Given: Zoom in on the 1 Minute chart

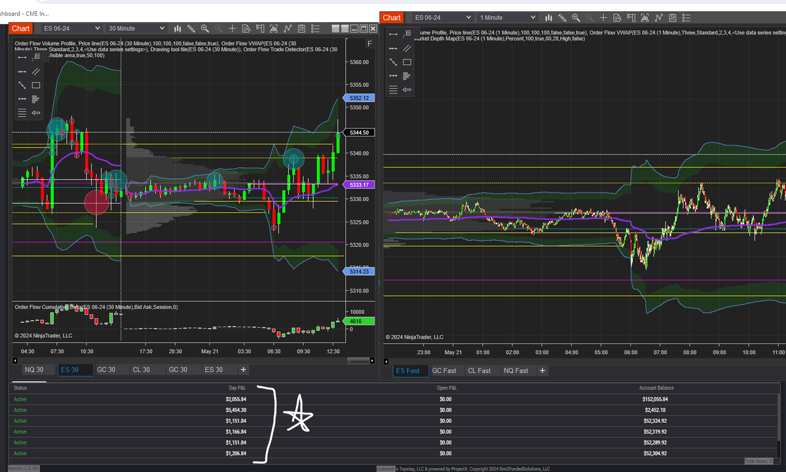Looking at the screenshot, I should pyautogui.click(x=576, y=18).
